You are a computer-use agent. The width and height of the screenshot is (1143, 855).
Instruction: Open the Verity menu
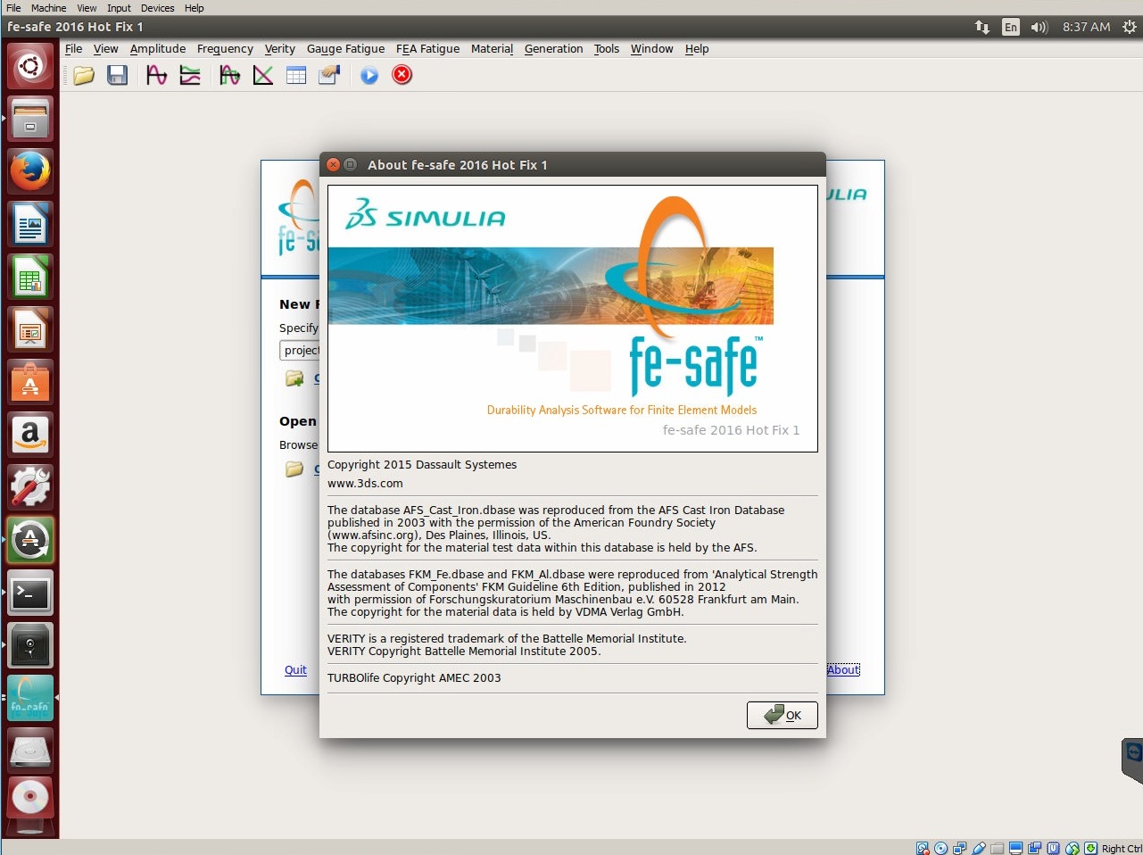point(279,49)
